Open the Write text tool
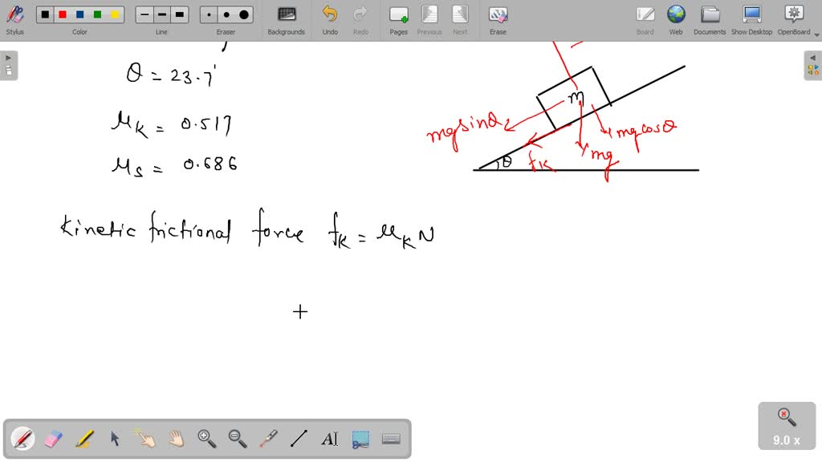822x462 pixels. (x=331, y=439)
